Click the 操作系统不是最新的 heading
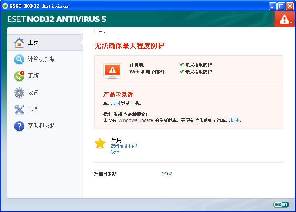296x212 pixels. point(125,114)
